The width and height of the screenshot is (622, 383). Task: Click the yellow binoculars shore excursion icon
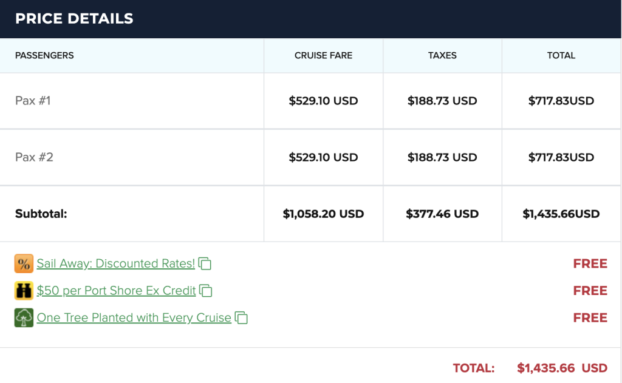[x=24, y=291]
